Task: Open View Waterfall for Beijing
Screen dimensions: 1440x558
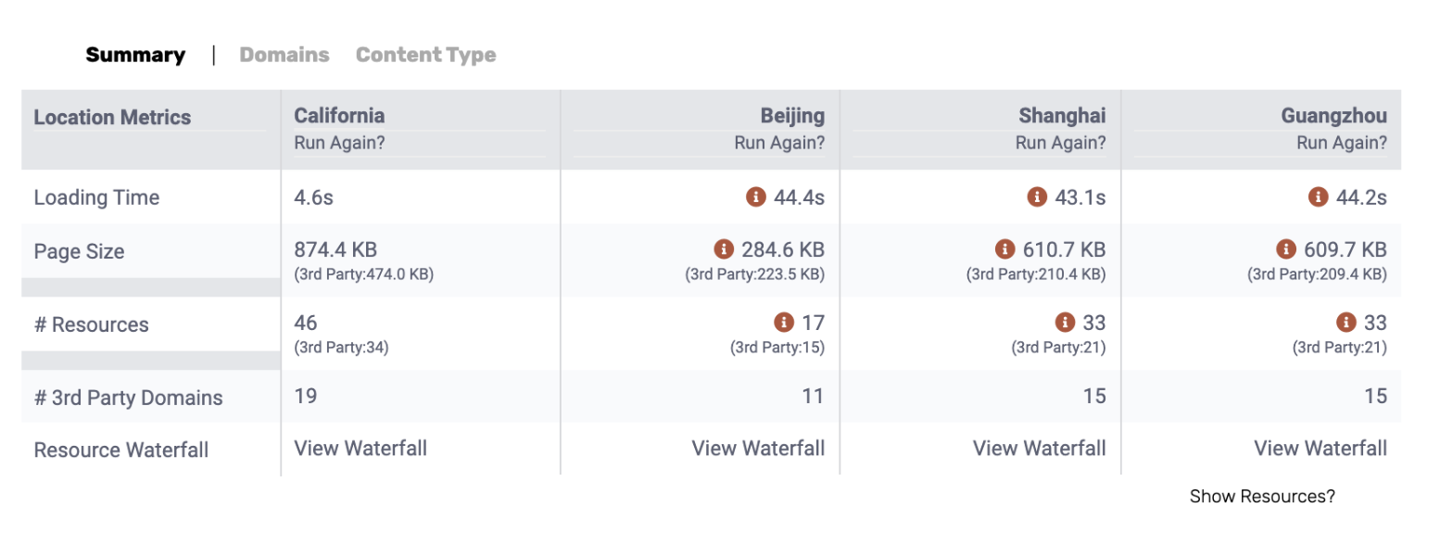Action: point(758,448)
